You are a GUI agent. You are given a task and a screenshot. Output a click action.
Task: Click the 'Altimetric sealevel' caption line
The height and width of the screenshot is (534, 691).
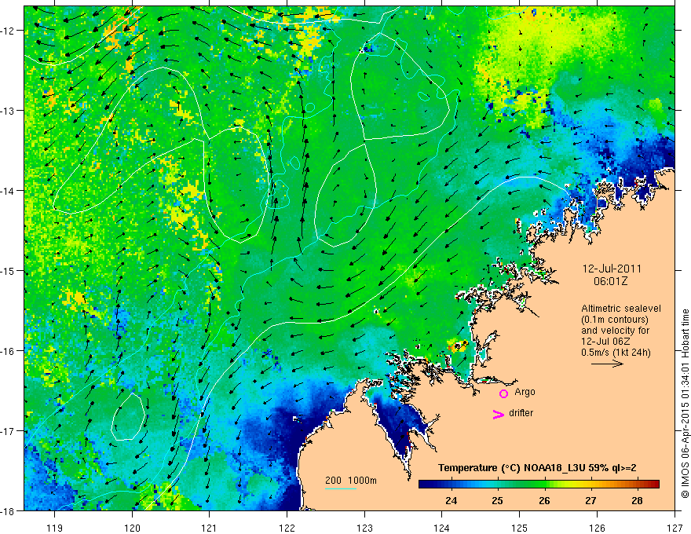coord(621,309)
